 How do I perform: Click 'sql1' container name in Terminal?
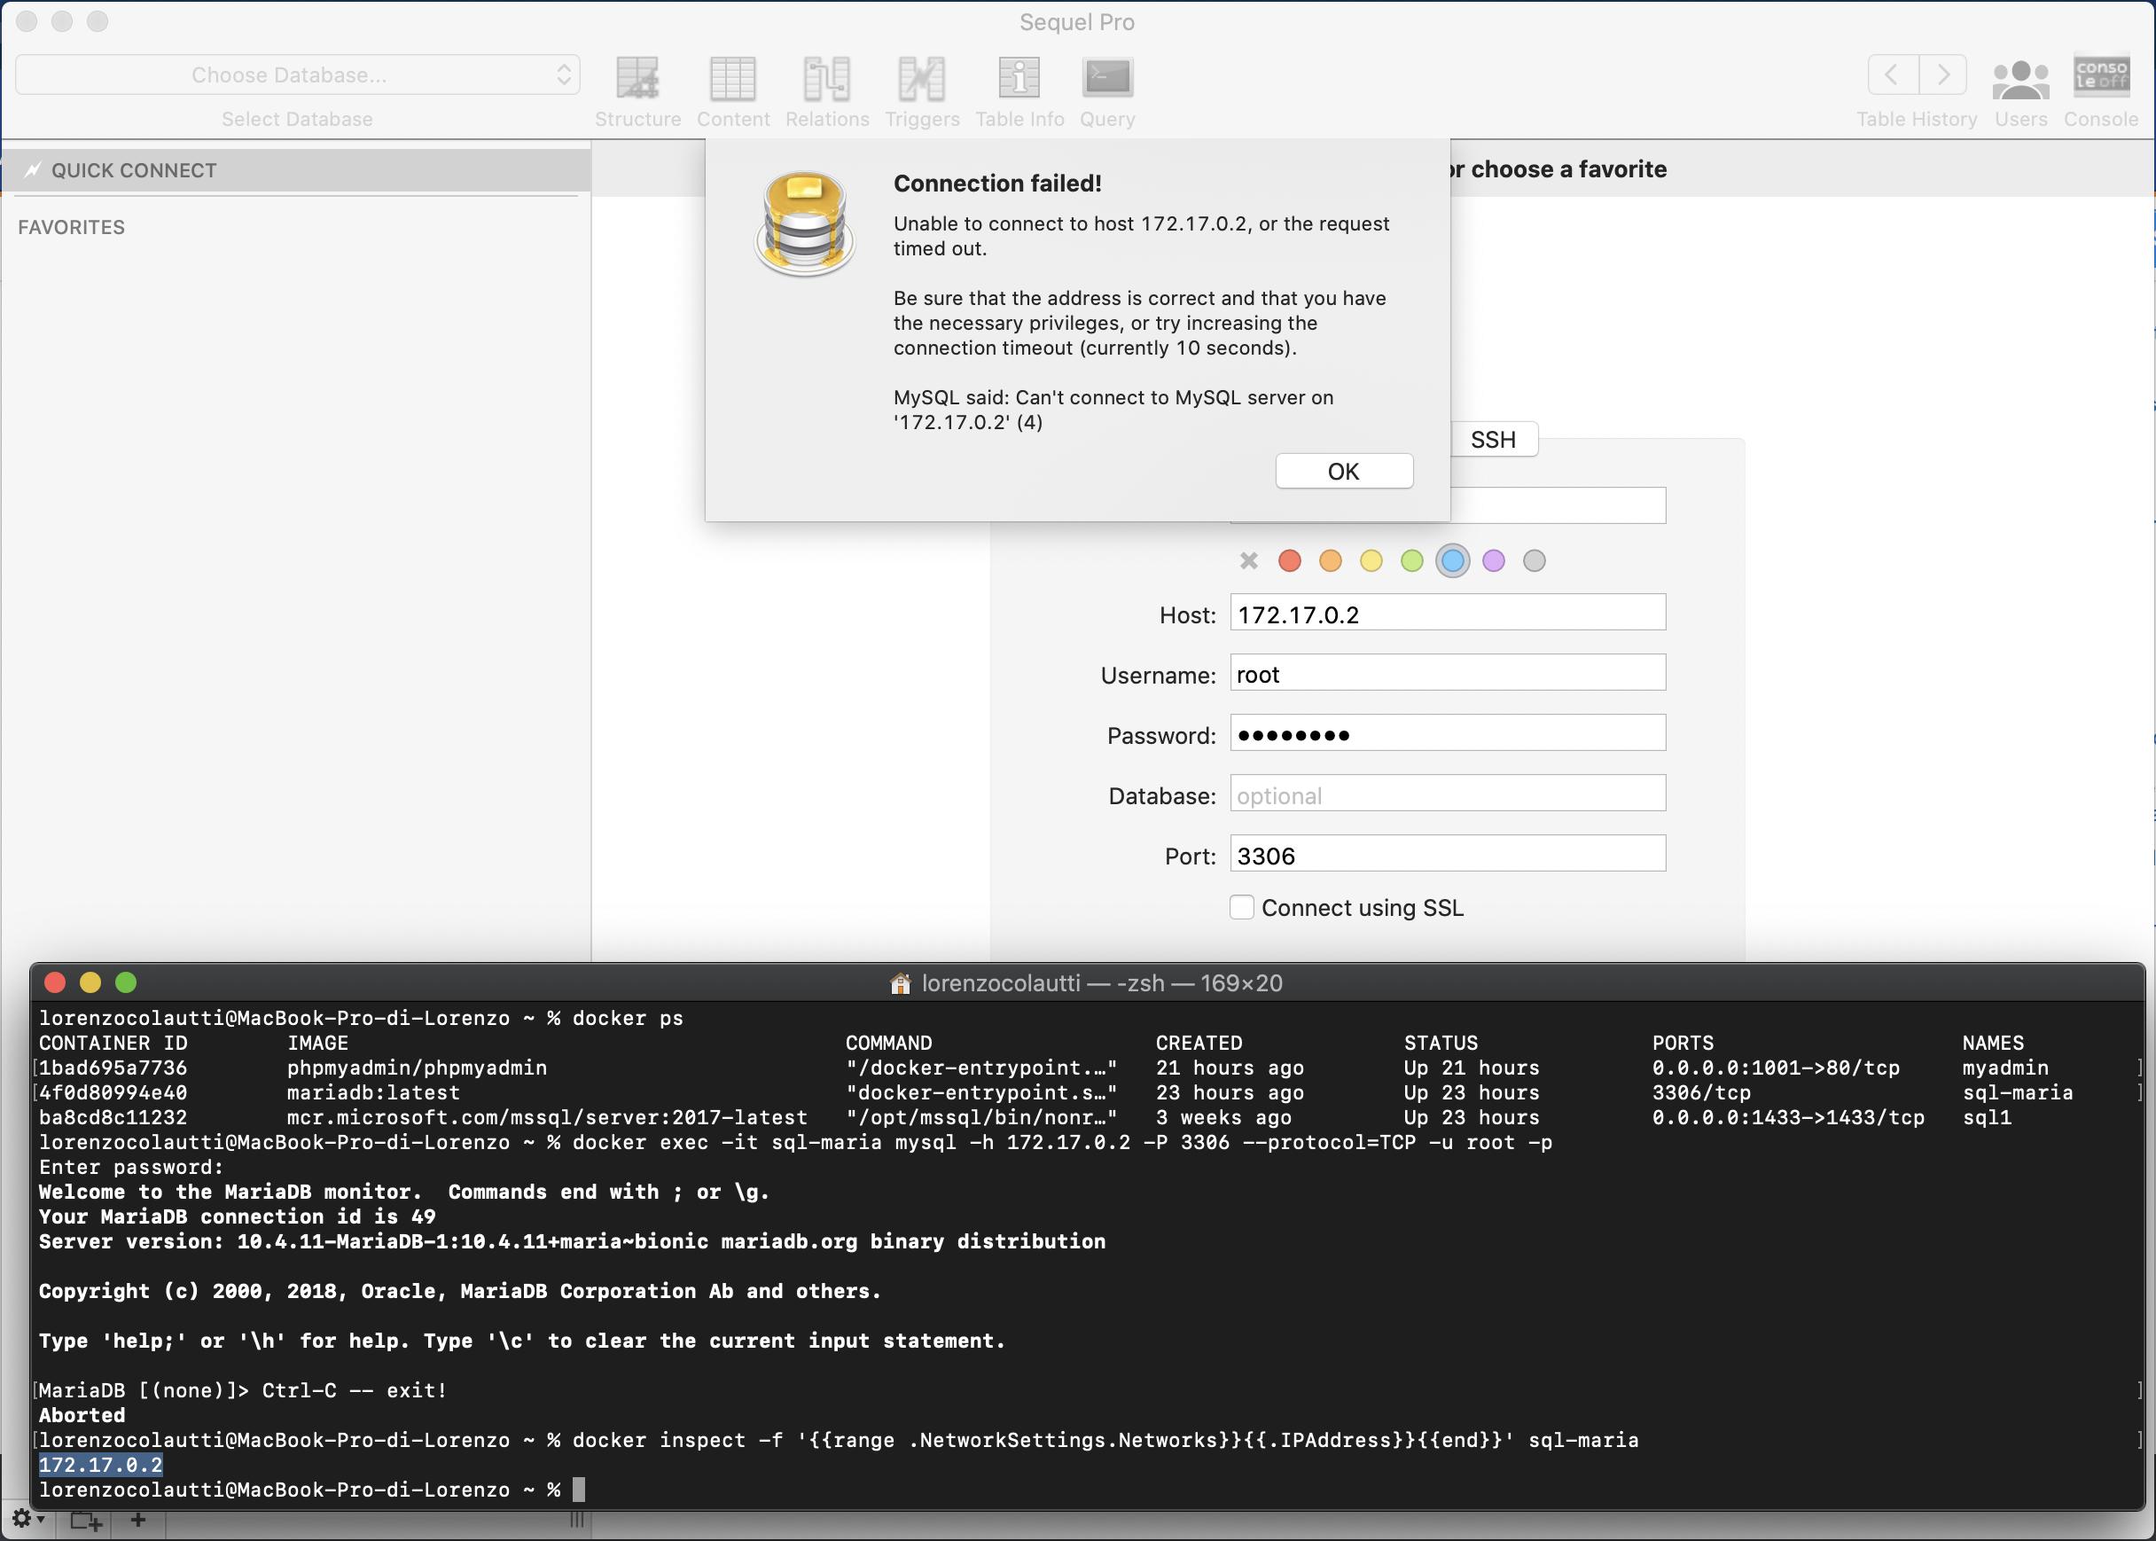point(1988,1117)
